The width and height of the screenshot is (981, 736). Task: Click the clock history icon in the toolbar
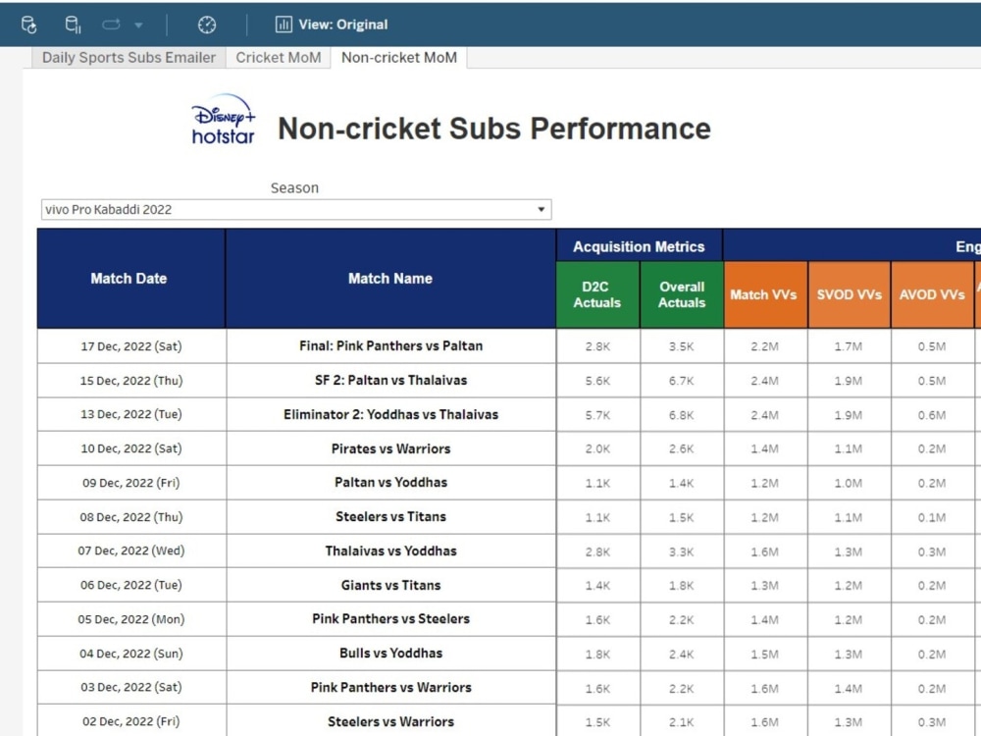tap(206, 26)
